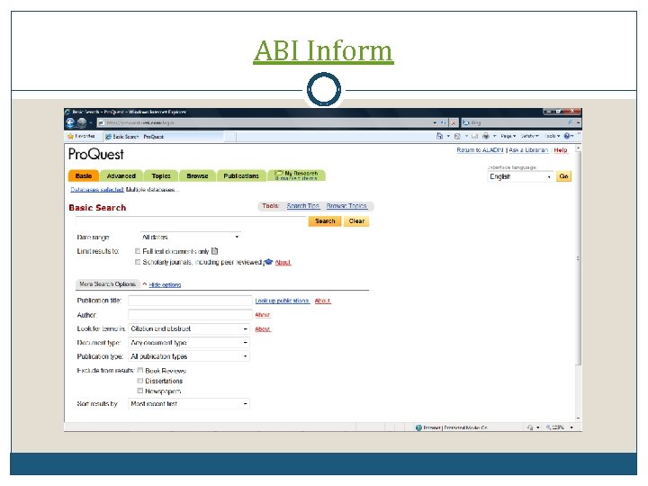Click the security lock icon in status bar
This screenshot has height=486, width=648.
(530, 427)
